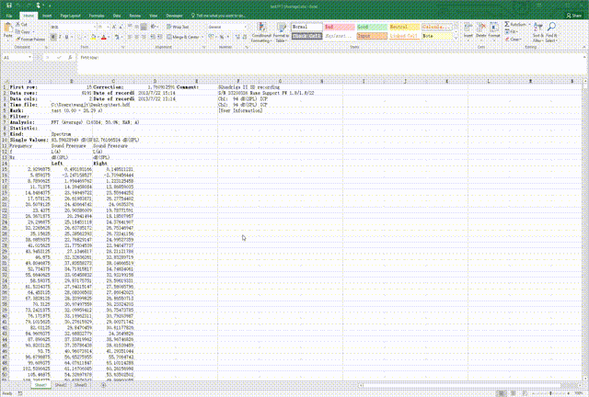This screenshot has width=589, height=397.
Task: Select cell containing 'Frequency'
Action: click(x=29, y=146)
